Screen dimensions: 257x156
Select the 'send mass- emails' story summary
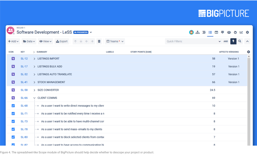tap(72, 129)
